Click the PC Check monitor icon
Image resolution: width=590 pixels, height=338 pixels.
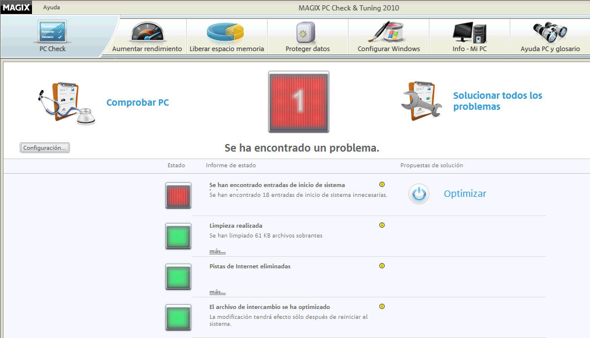pyautogui.click(x=52, y=31)
